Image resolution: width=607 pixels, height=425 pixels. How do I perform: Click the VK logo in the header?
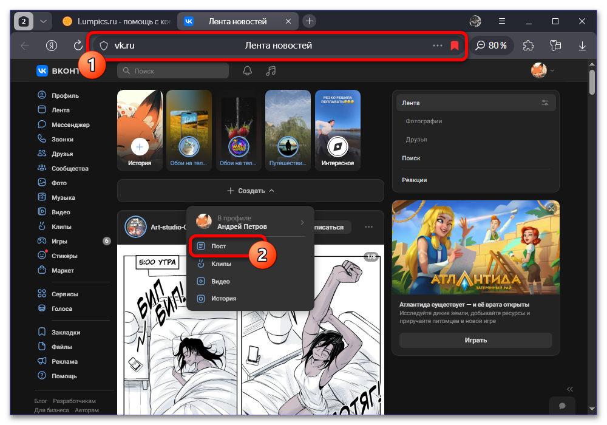[42, 71]
